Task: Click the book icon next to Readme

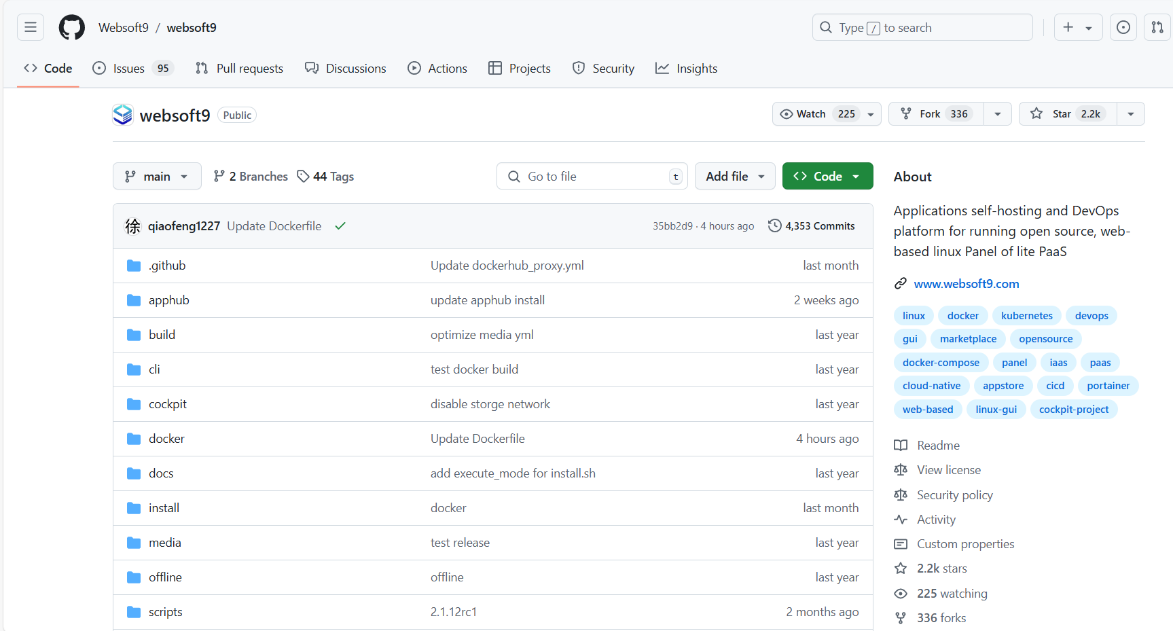Action: point(901,446)
